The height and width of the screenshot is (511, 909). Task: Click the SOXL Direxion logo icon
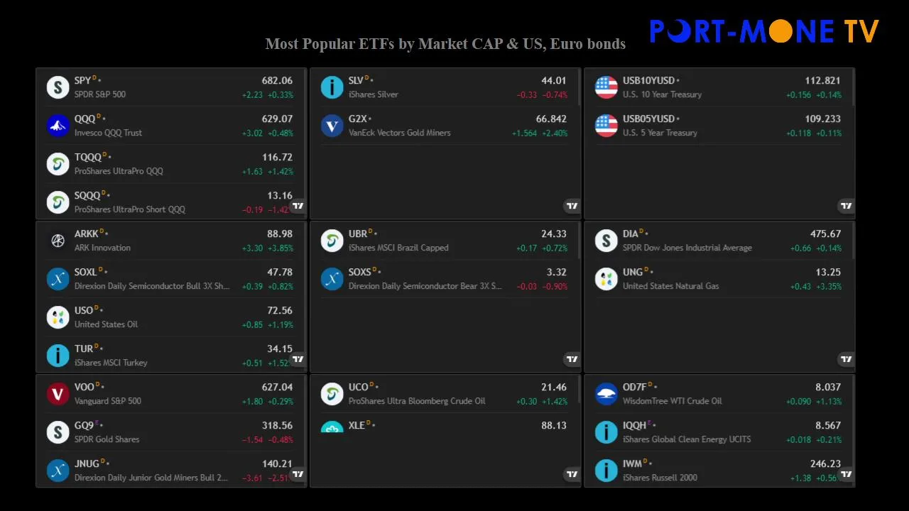58,279
